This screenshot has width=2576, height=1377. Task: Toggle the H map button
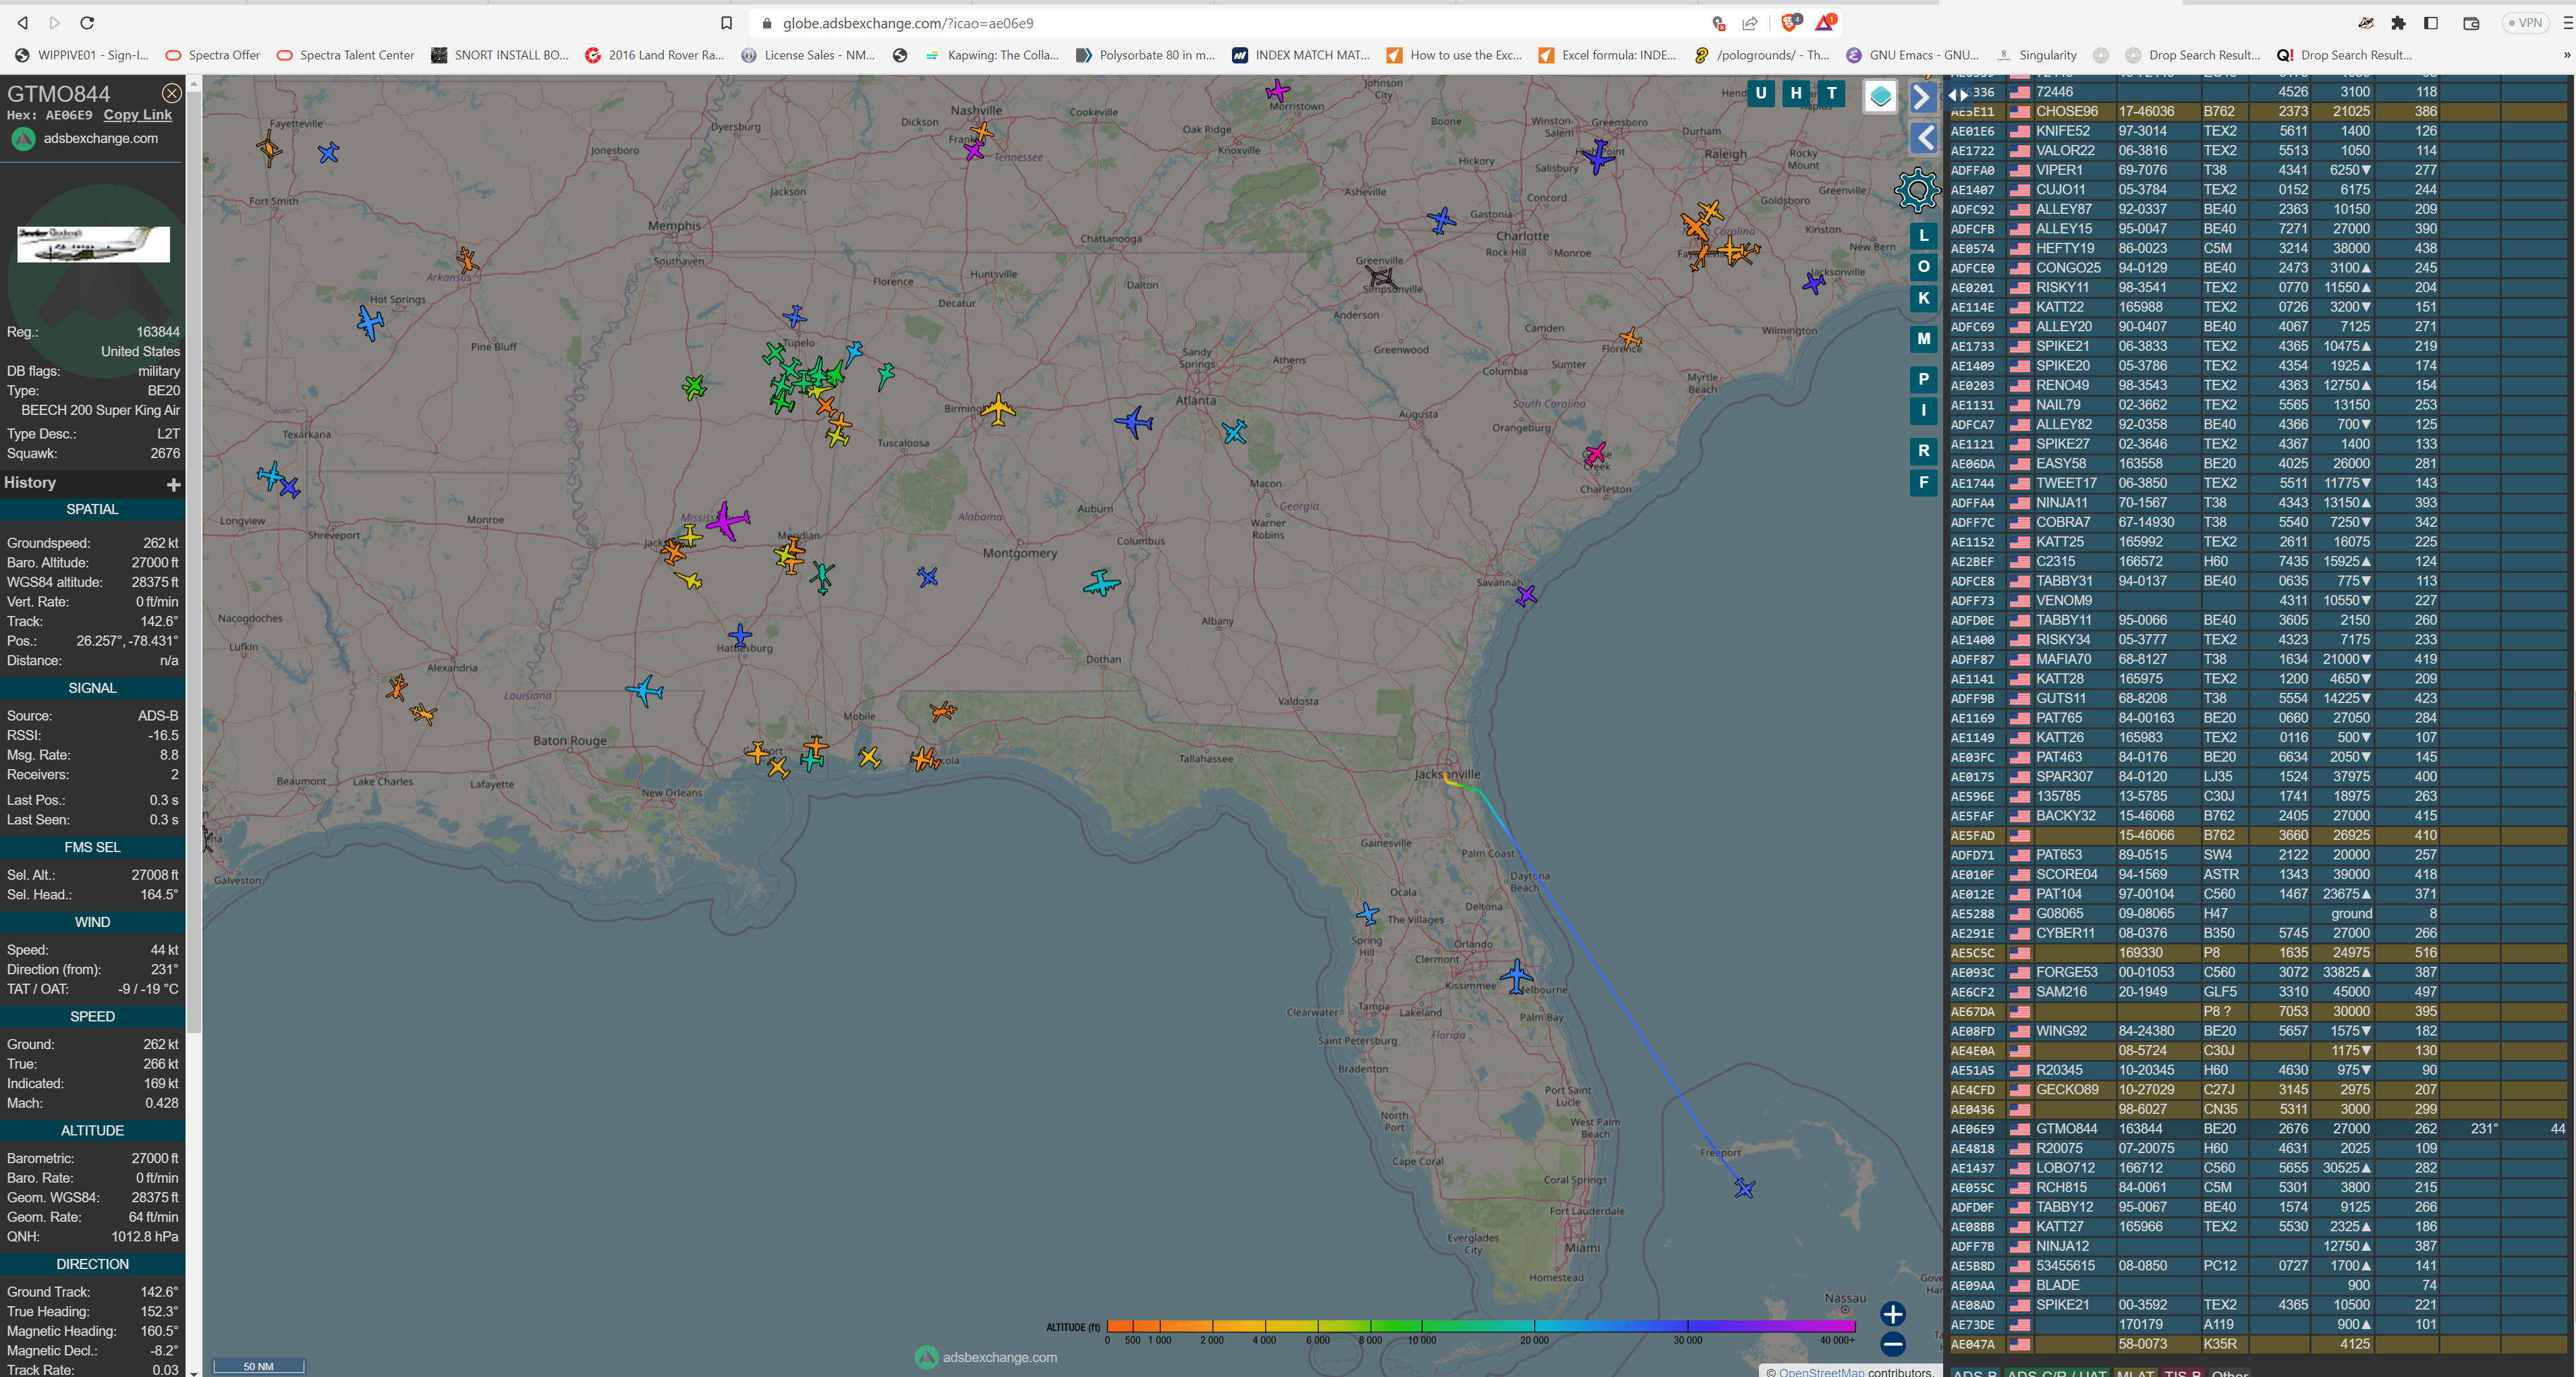point(1796,93)
